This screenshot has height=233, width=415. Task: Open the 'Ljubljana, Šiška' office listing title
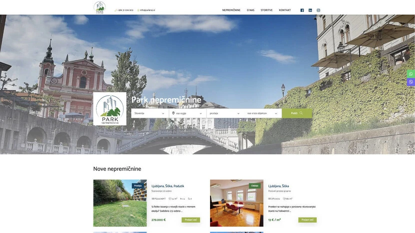pos(278,186)
